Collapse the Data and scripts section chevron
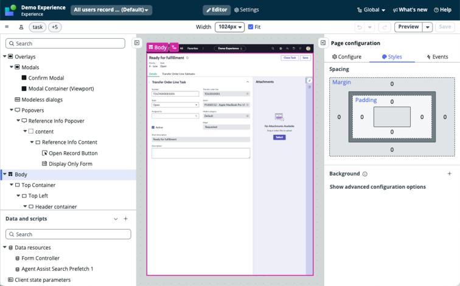Screen dimensions: 460x286 tap(116, 219)
